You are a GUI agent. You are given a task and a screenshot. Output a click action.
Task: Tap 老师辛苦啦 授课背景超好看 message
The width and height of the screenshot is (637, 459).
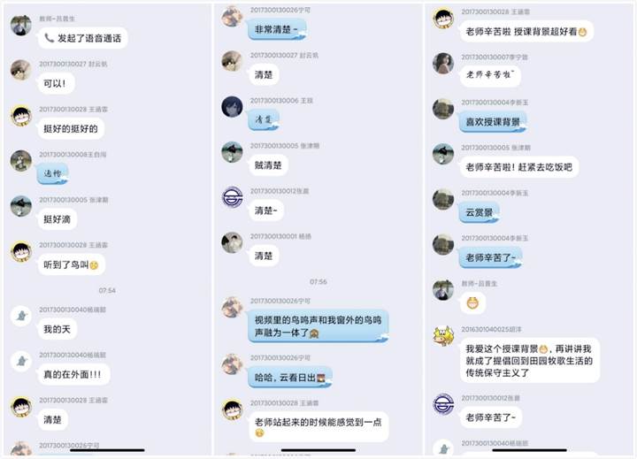click(526, 31)
